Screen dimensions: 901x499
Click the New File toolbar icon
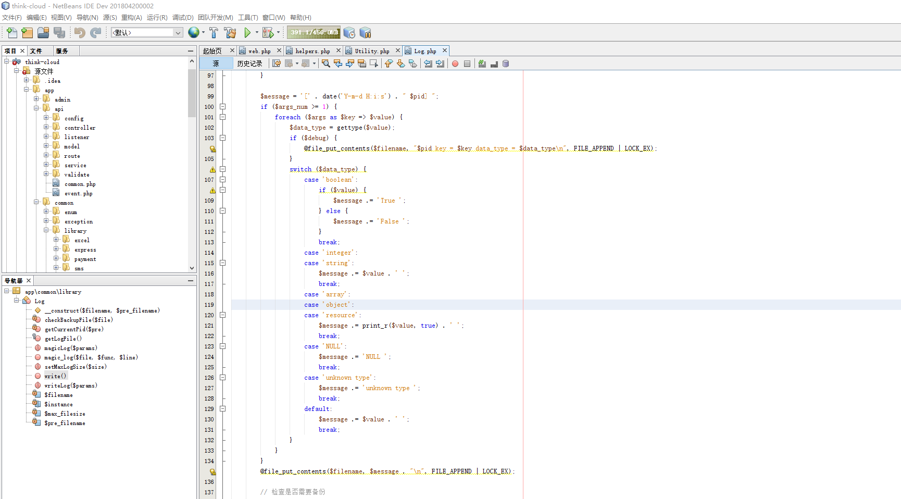(x=11, y=33)
